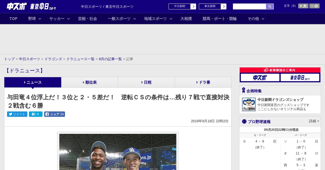Switch to the 日程 tab
The width and height of the screenshot is (325, 170).
pyautogui.click(x=146, y=82)
